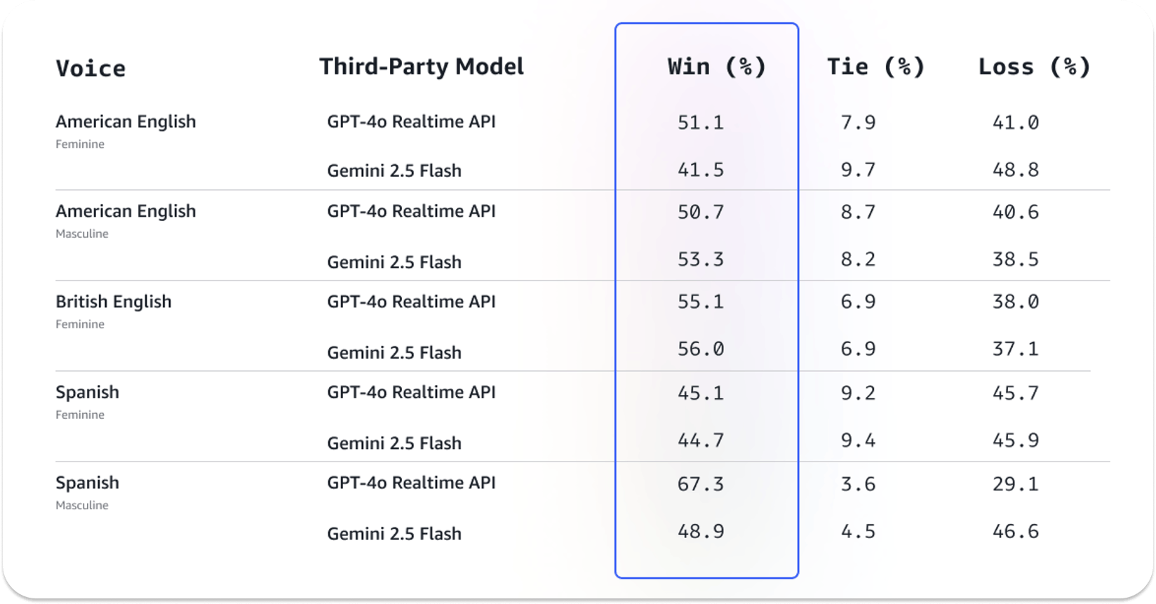Viewport: 1156px width, 604px height.
Task: Click the American English Feminine voice label
Action: point(126,122)
